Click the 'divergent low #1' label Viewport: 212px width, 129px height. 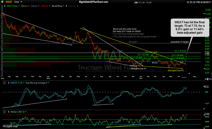(x=138, y=69)
